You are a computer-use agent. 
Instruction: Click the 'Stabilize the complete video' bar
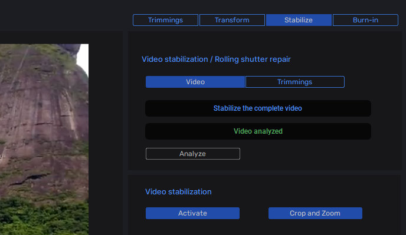tap(258, 108)
